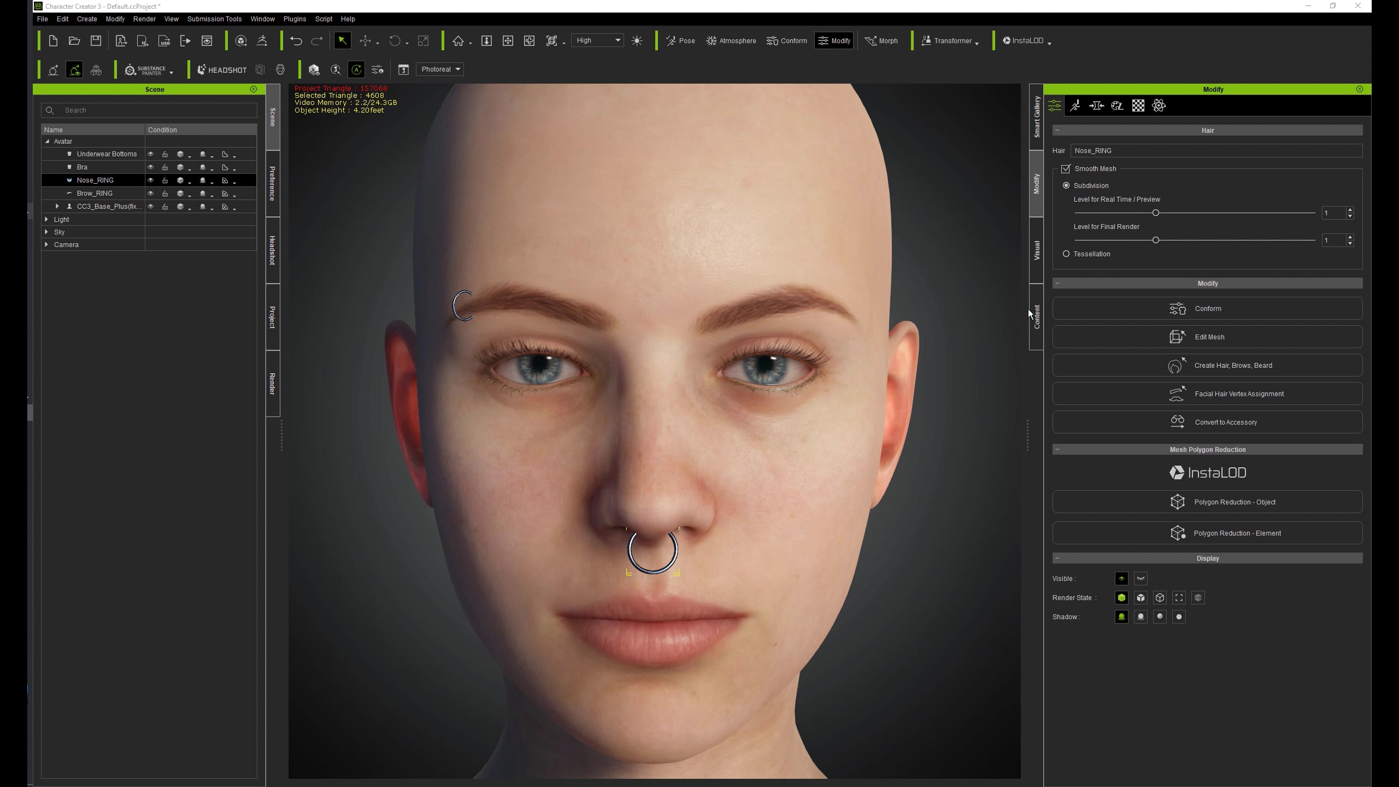Select the Morph tool in the toolbar
Image resolution: width=1399 pixels, height=787 pixels.
click(881, 41)
